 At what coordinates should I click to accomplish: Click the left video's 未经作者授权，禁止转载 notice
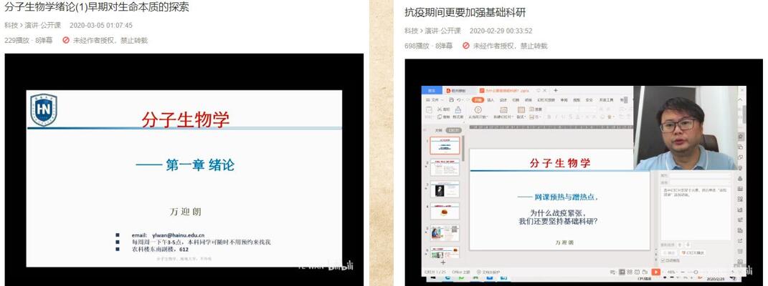110,41
